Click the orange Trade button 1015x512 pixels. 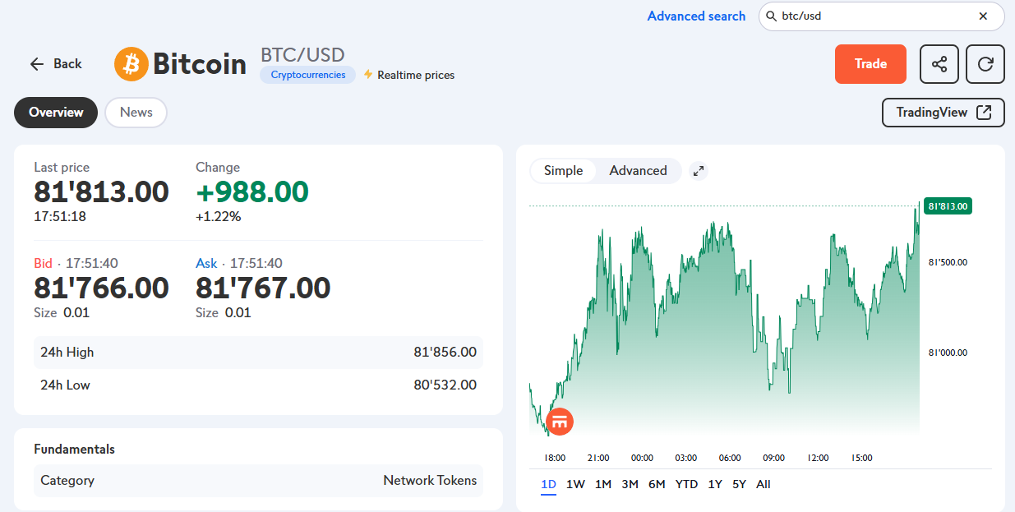(x=870, y=64)
